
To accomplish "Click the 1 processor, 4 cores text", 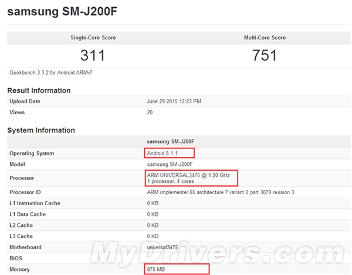I will click(x=170, y=181).
